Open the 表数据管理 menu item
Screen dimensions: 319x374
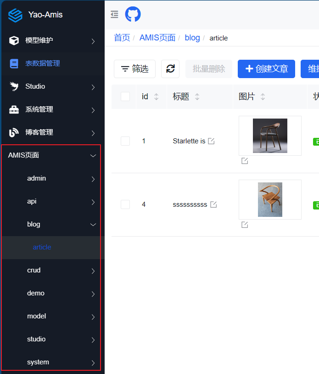(x=42, y=63)
